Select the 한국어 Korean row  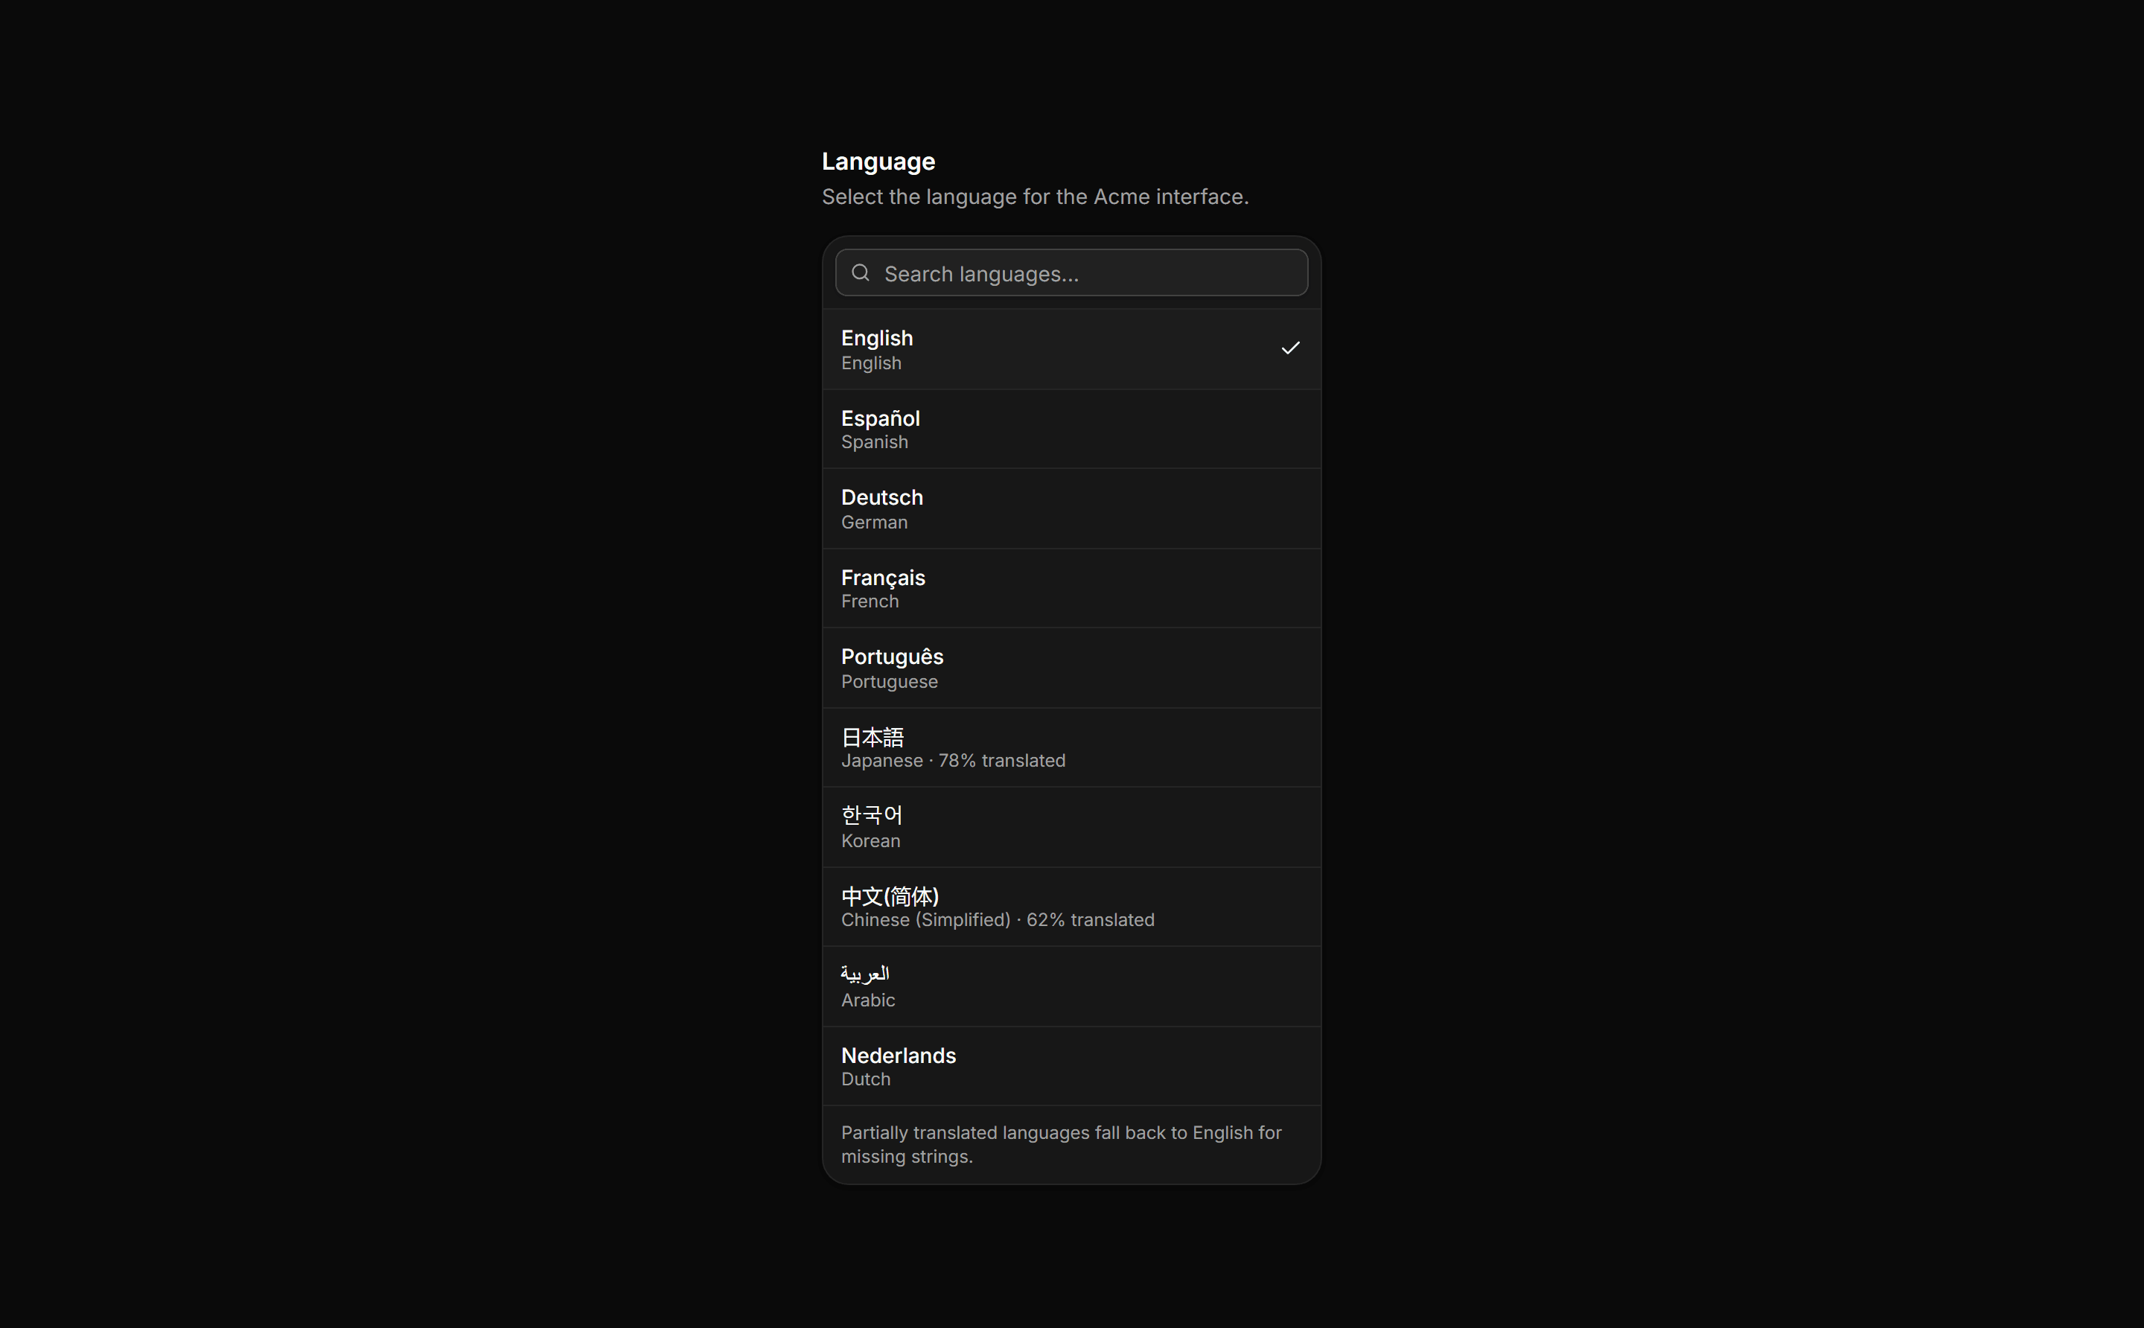click(x=1071, y=827)
